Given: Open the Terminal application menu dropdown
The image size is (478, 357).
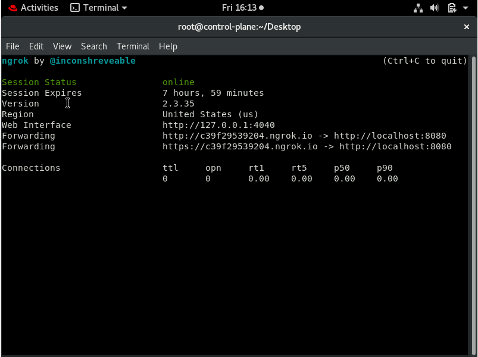Looking at the screenshot, I should (x=99, y=8).
